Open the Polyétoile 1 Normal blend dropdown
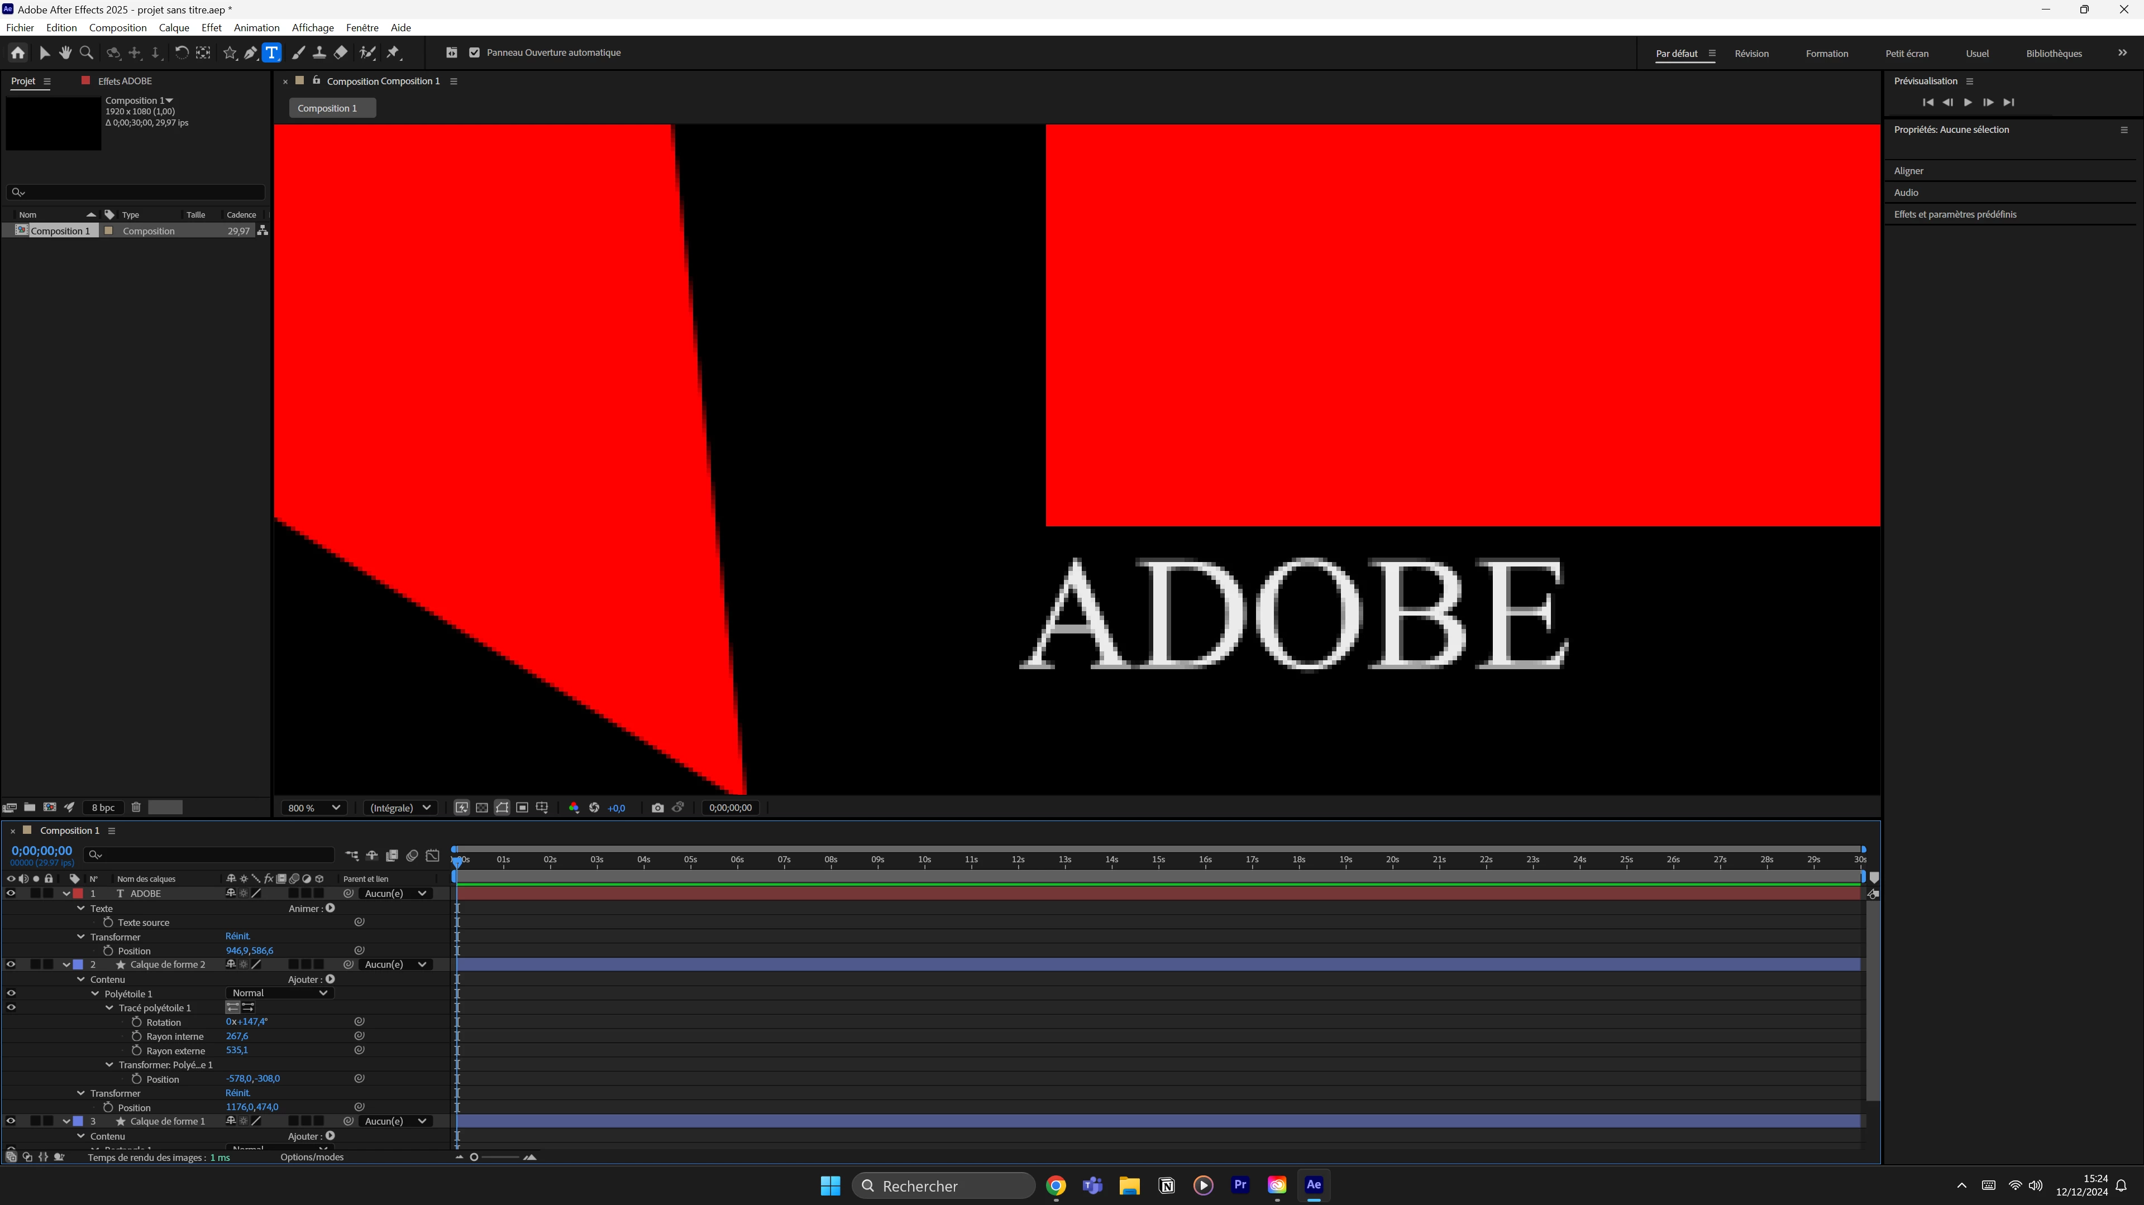The image size is (2144, 1205). (279, 993)
